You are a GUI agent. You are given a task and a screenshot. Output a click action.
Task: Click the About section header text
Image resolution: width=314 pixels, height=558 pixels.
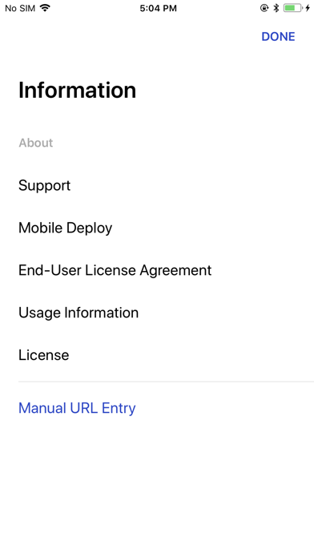click(x=36, y=143)
